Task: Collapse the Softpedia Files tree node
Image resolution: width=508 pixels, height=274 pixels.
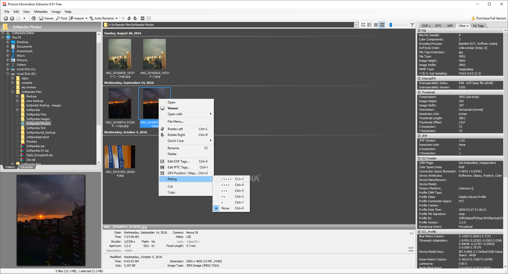Action: click(13, 92)
